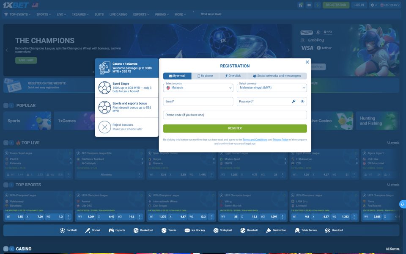Viewport: 406px width, 254px height.
Task: Click the Email input field
Action: point(198,101)
